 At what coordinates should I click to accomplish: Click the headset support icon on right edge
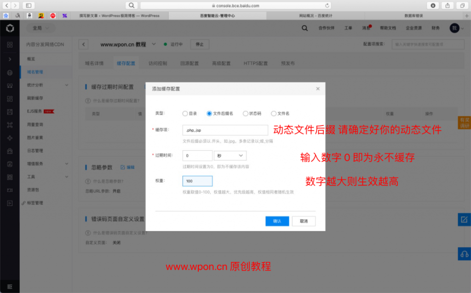pos(464,254)
